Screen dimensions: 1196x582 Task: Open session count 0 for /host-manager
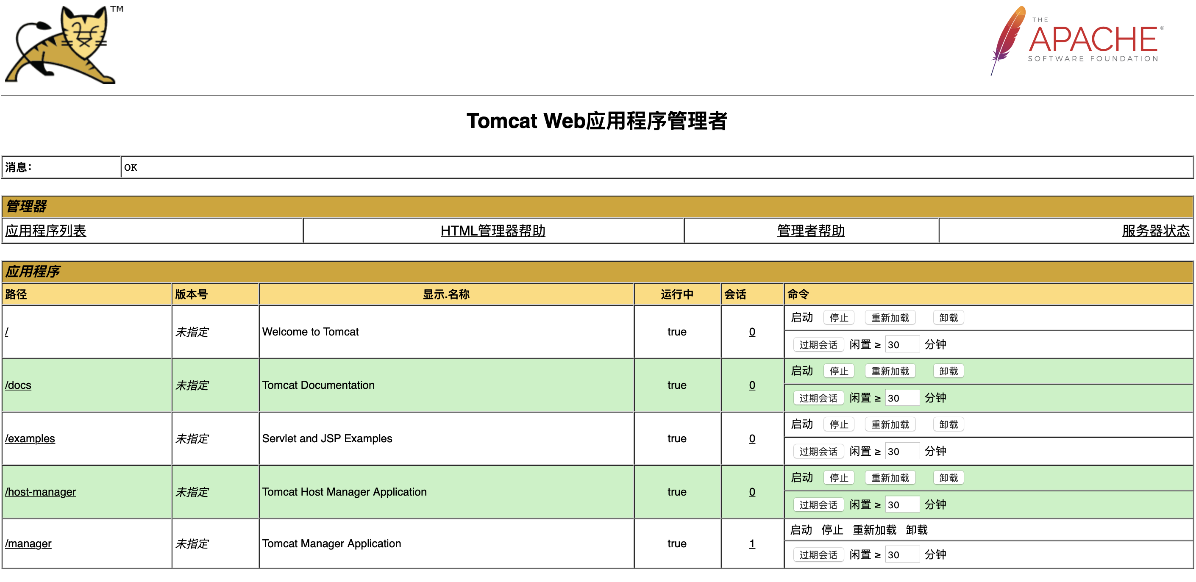point(752,492)
